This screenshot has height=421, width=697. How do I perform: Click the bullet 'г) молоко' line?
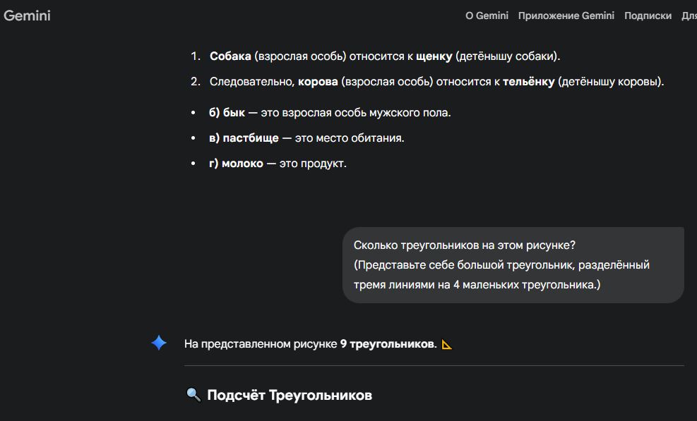(x=278, y=164)
